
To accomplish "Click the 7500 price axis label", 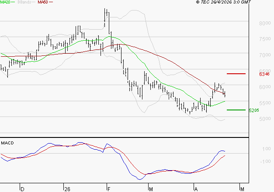I will [265, 39].
